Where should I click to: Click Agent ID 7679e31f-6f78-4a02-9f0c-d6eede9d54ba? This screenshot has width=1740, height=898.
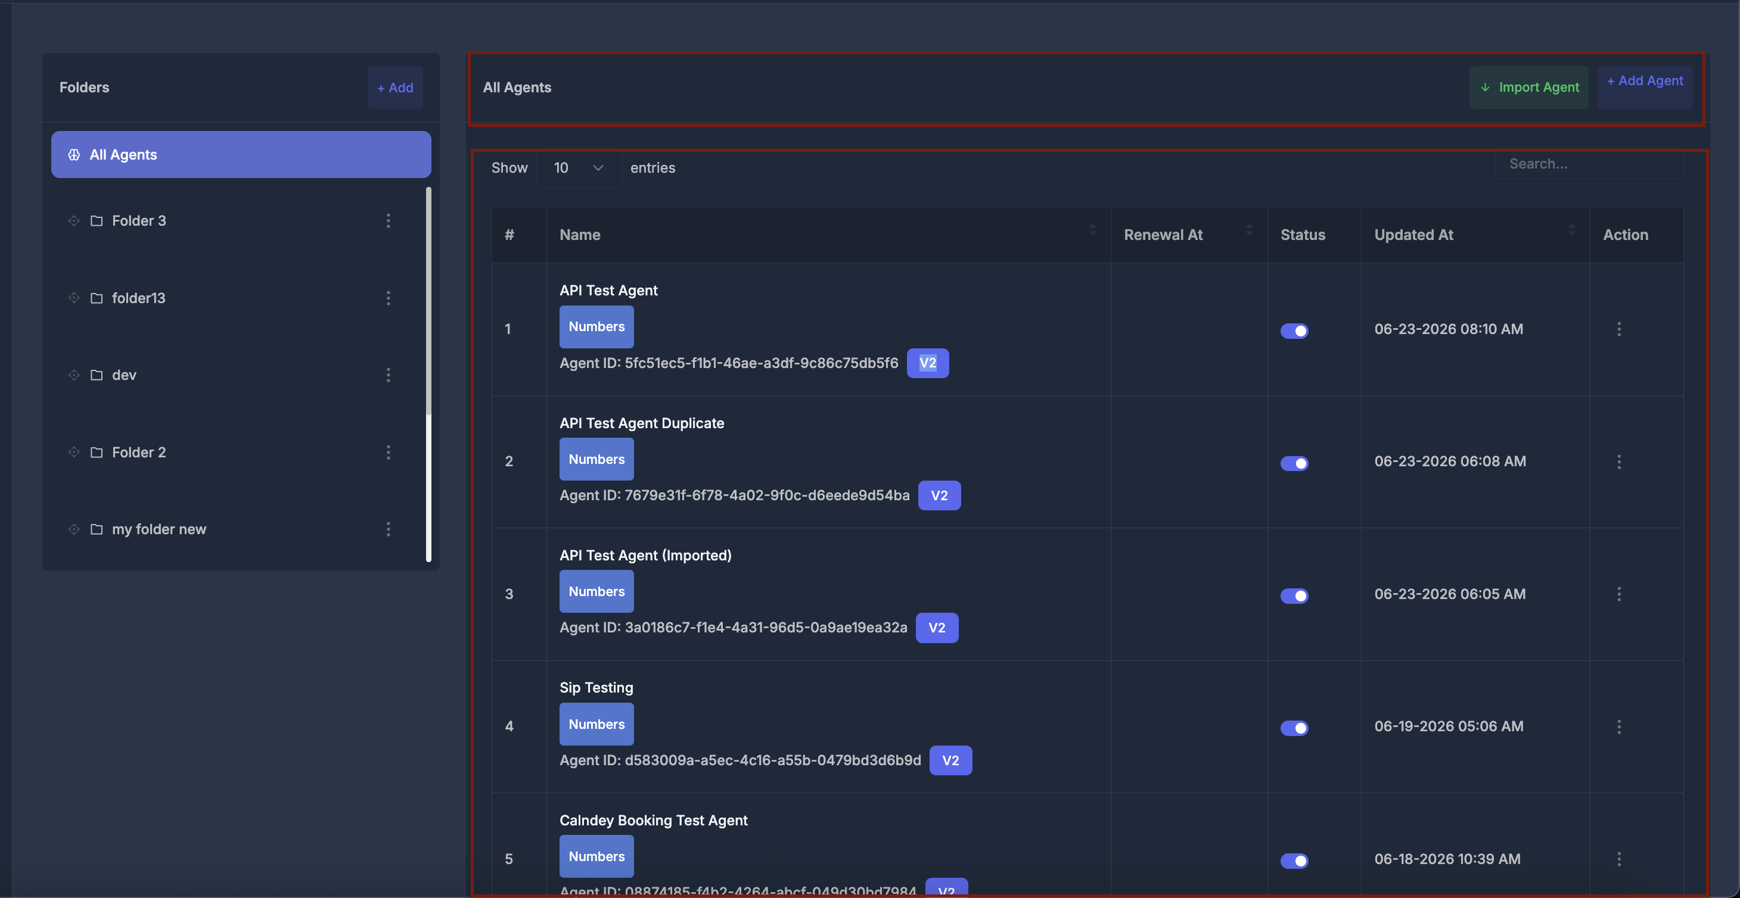click(734, 495)
